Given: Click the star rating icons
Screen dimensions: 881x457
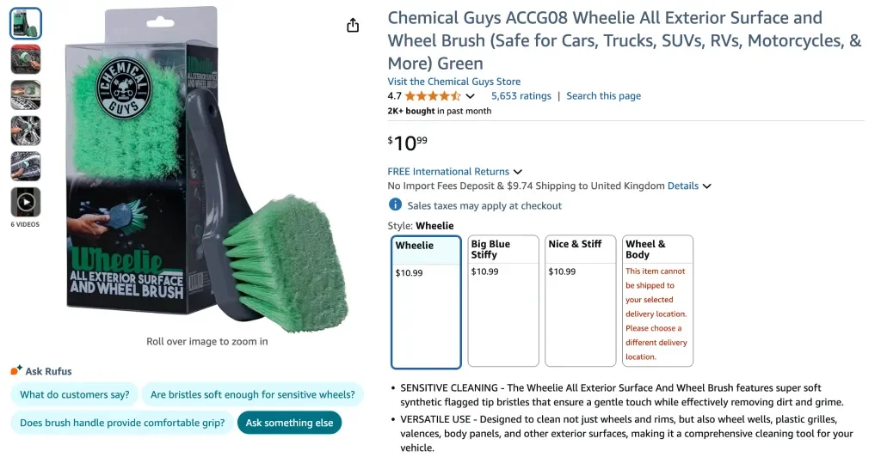Looking at the screenshot, I should [433, 96].
